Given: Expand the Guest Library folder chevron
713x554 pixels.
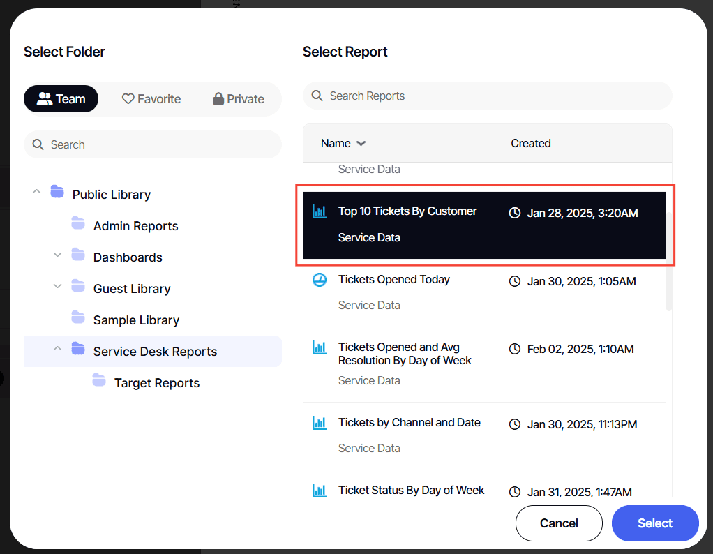Looking at the screenshot, I should 57,287.
